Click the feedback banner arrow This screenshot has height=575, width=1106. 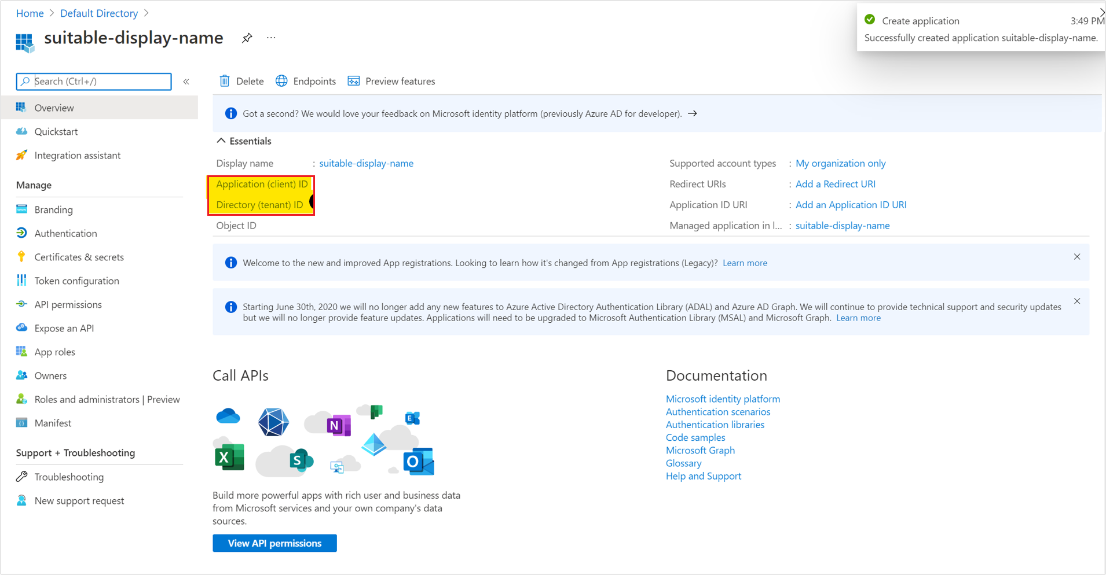pos(693,114)
